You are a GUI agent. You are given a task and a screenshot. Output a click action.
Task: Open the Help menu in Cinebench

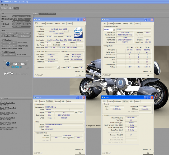coord(7,5)
